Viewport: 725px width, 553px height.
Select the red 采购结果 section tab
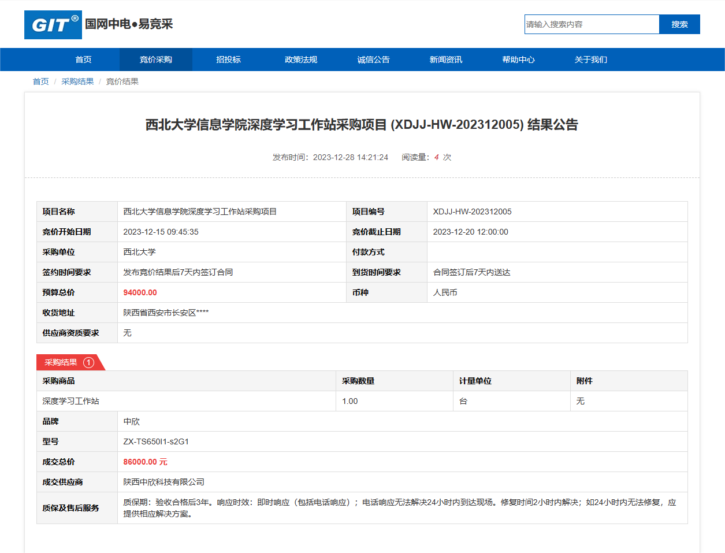(x=61, y=362)
